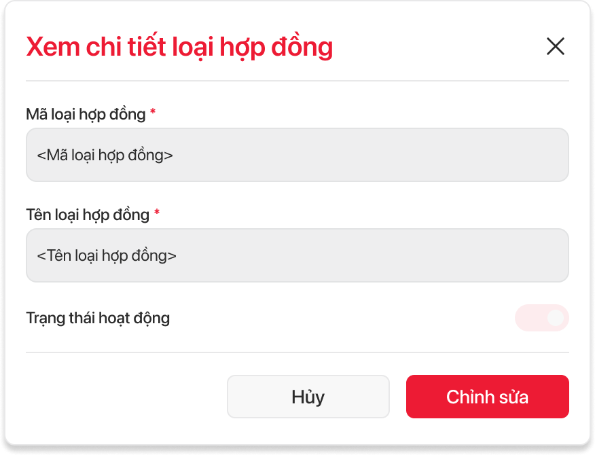Dismiss the dialog using the top-right cross
The width and height of the screenshot is (595, 455).
555,46
